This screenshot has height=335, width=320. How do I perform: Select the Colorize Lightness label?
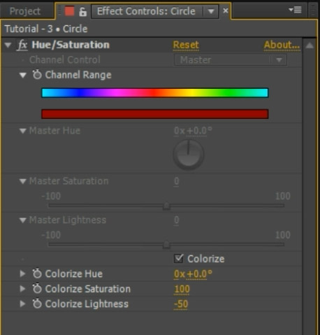pos(87,304)
